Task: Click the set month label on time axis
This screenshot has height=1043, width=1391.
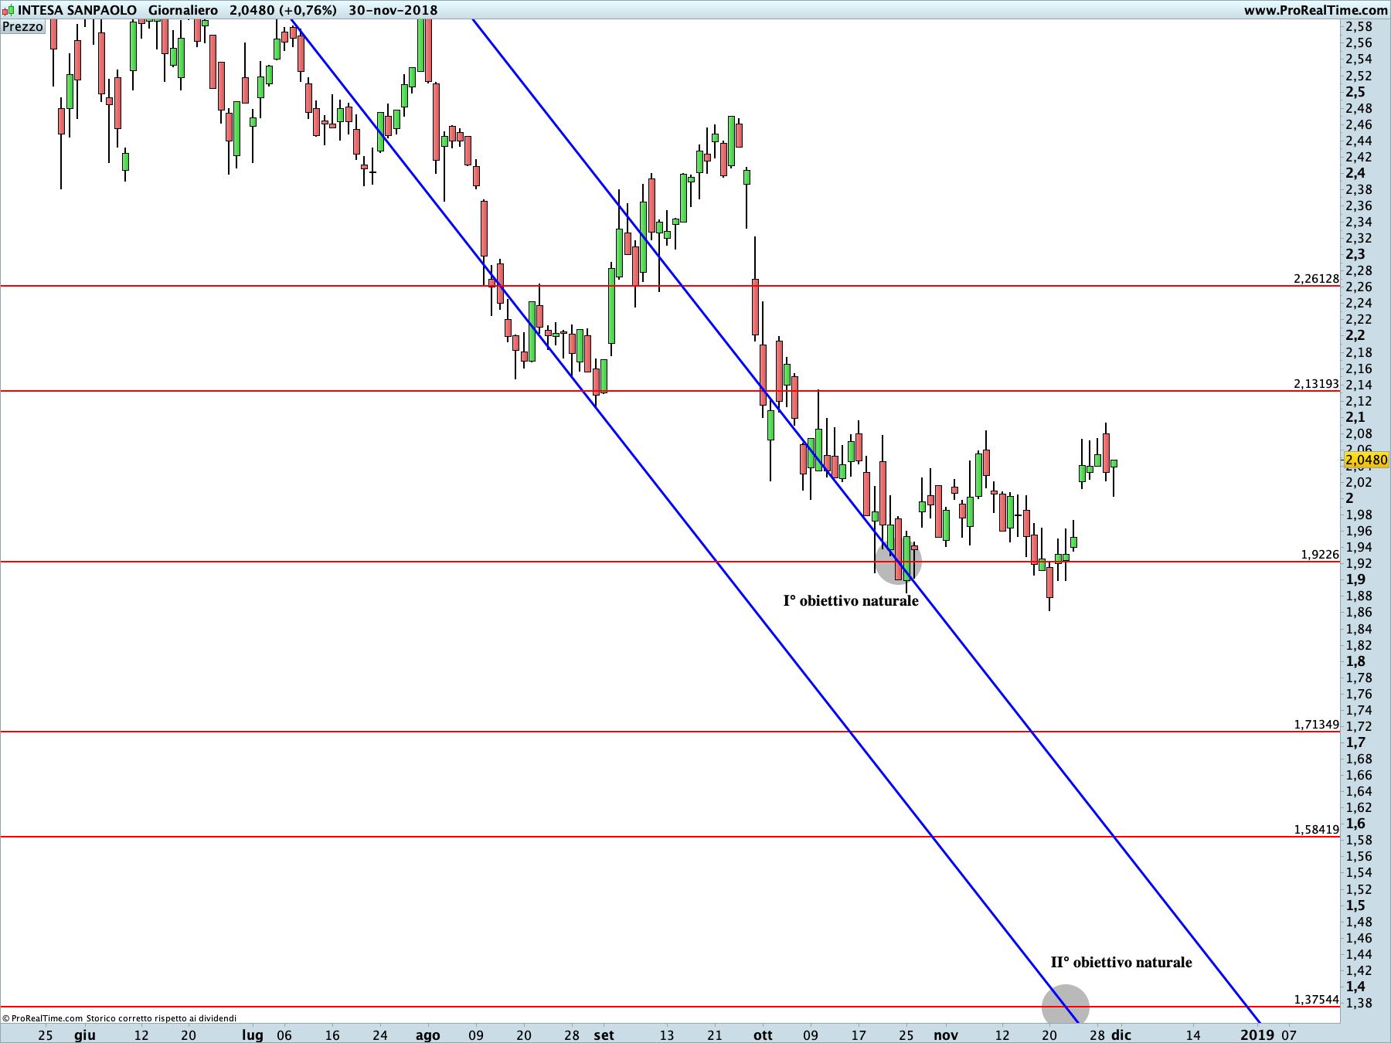Action: [604, 1035]
